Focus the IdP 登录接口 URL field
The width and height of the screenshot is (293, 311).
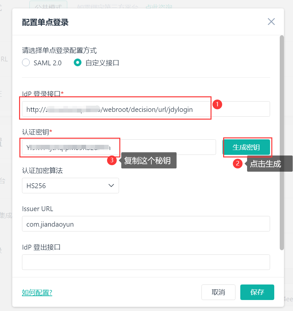pos(146,109)
